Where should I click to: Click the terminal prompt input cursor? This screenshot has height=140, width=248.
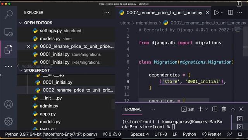coord(174,127)
